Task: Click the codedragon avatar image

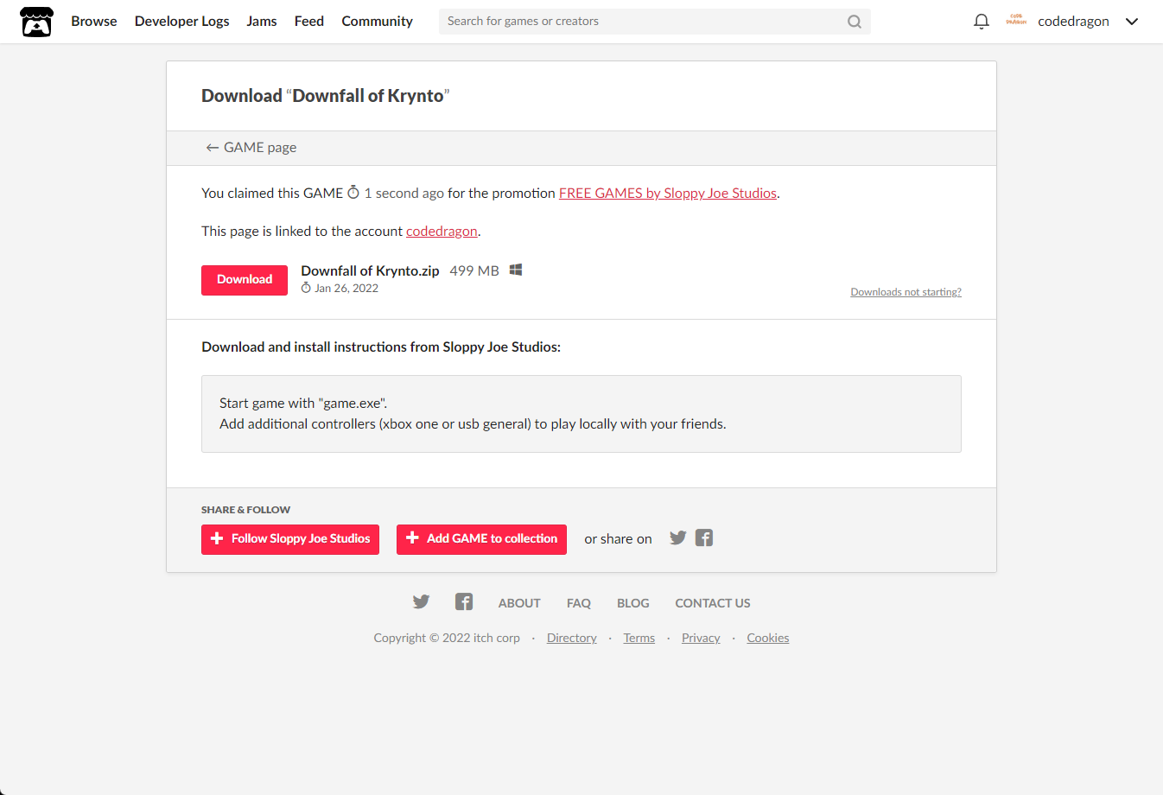Action: pyautogui.click(x=1016, y=21)
